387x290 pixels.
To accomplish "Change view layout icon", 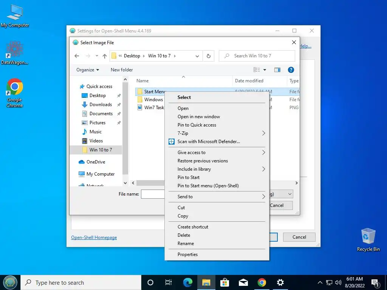I will click(x=257, y=70).
